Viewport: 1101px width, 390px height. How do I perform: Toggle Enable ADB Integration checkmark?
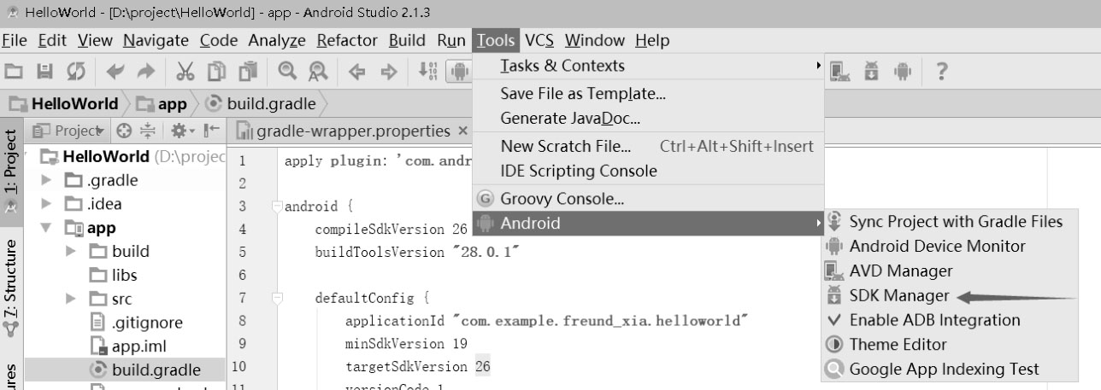pyautogui.click(x=934, y=320)
